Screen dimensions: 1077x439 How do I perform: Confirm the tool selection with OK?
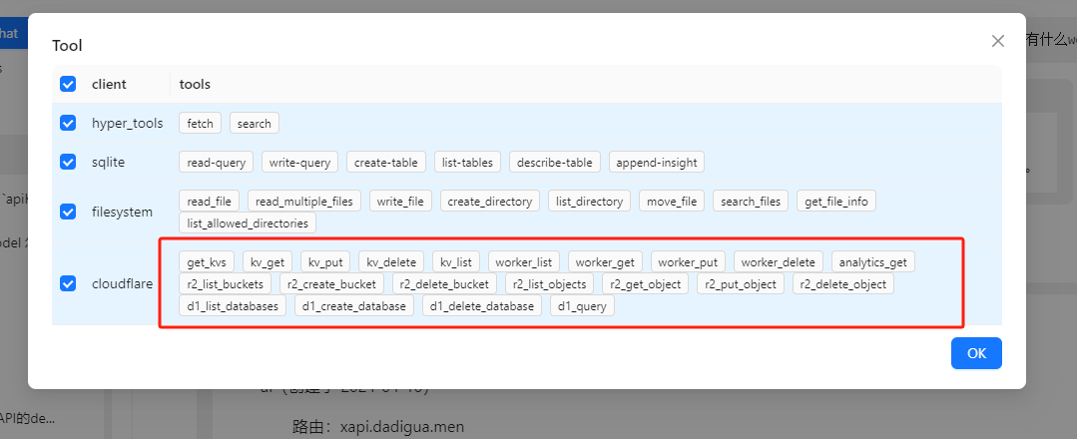pyautogui.click(x=976, y=353)
